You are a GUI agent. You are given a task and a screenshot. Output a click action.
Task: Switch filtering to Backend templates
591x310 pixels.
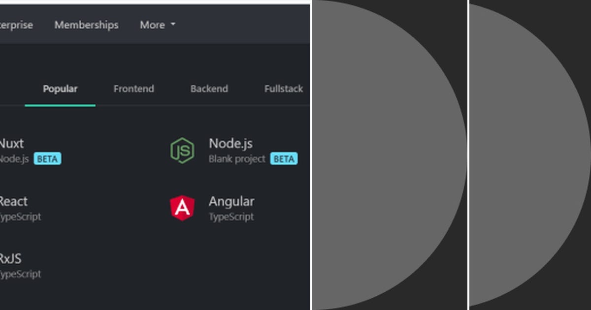[209, 89]
